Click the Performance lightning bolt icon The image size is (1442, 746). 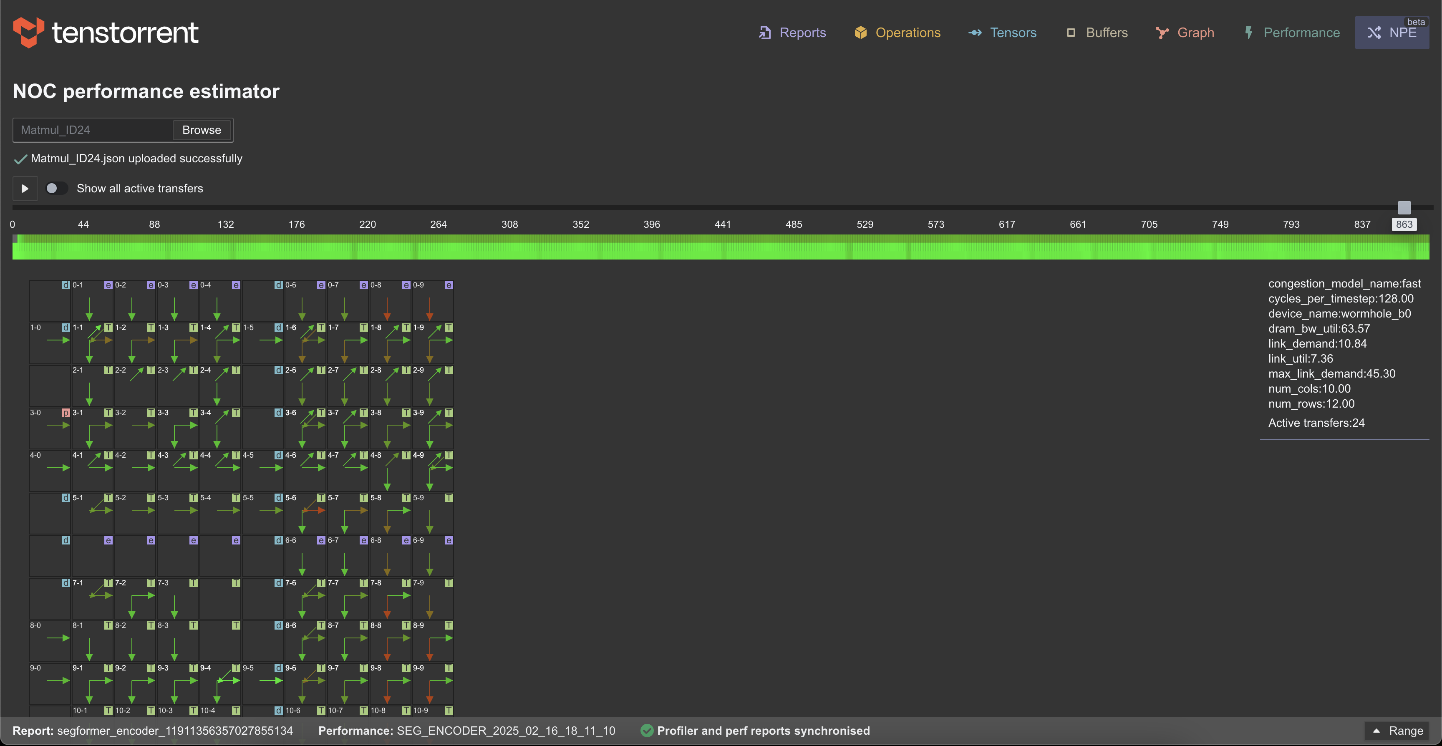[1249, 33]
